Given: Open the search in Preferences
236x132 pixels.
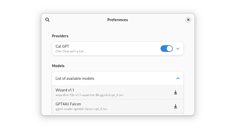Looking at the screenshot, I should [x=47, y=20].
